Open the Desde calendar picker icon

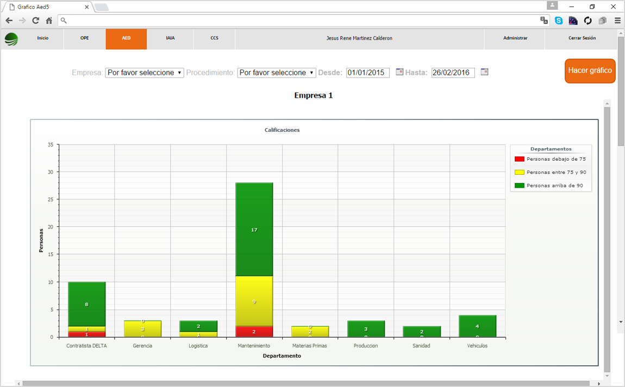[399, 72]
